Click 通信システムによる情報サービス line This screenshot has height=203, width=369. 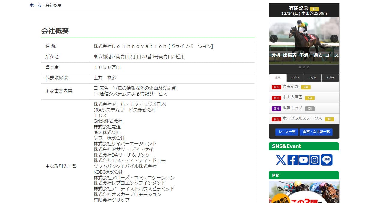130,94
